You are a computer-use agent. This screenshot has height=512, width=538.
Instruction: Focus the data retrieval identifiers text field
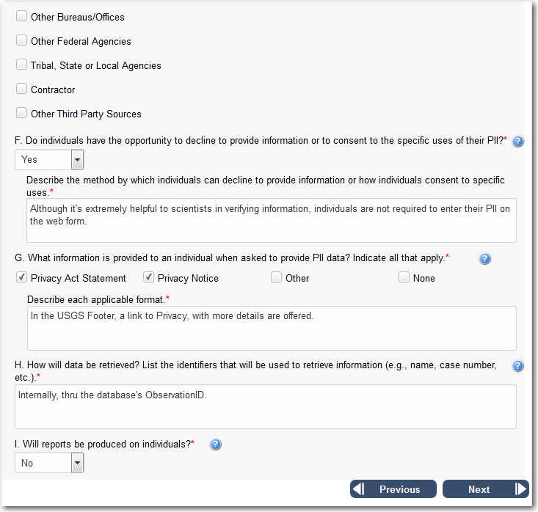point(265,406)
